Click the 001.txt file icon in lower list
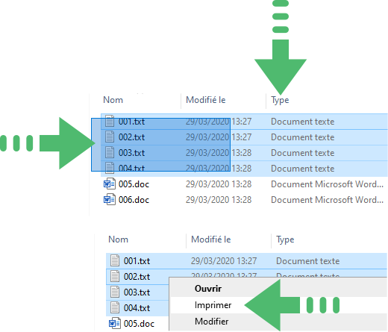The image size is (388, 332). coord(115,260)
